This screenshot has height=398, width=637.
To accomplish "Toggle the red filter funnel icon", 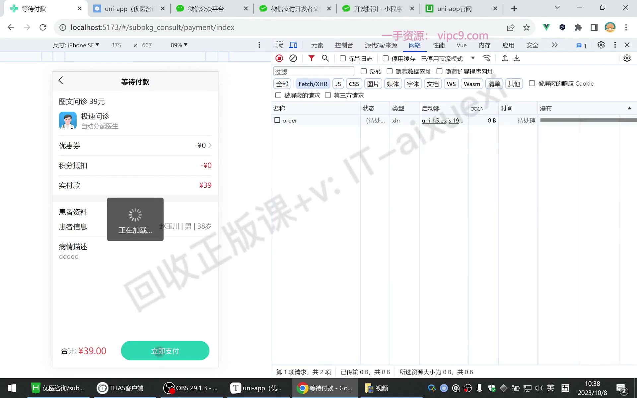I will coord(311,58).
